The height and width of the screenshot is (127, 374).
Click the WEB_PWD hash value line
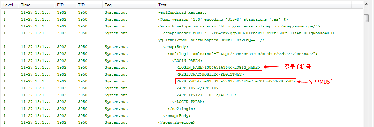point(236,81)
